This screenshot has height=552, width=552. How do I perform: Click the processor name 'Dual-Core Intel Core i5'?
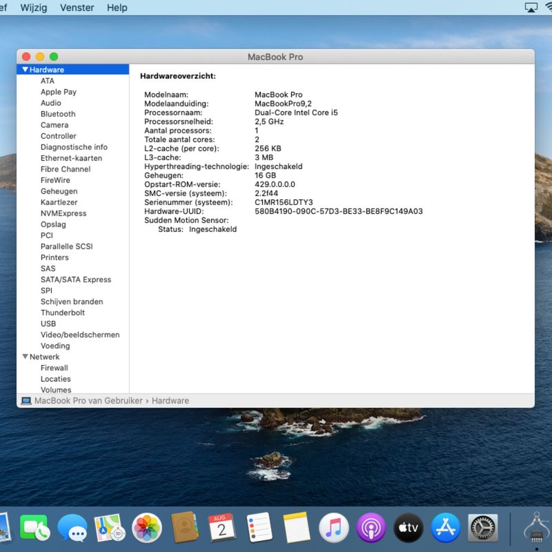[x=296, y=112]
